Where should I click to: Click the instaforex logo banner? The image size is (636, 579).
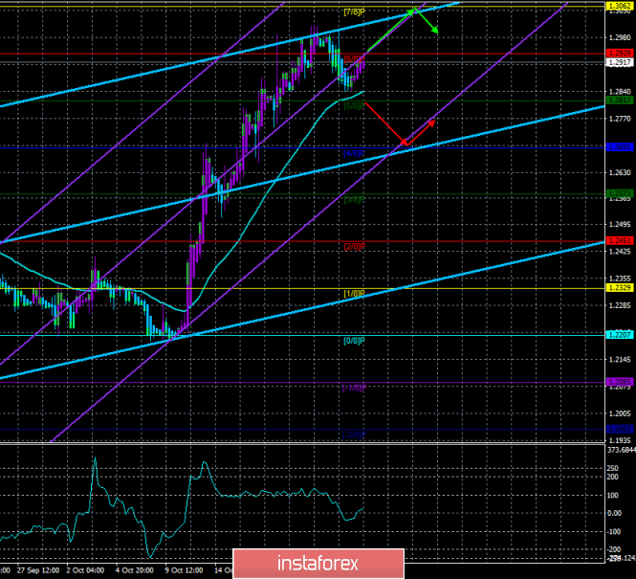coord(318,564)
